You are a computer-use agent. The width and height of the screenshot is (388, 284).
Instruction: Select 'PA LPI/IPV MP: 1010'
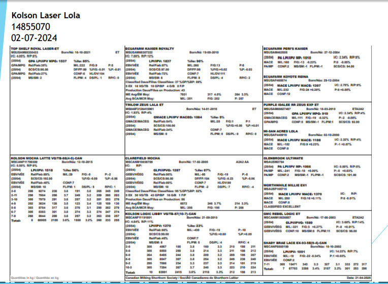(x=294, y=58)
